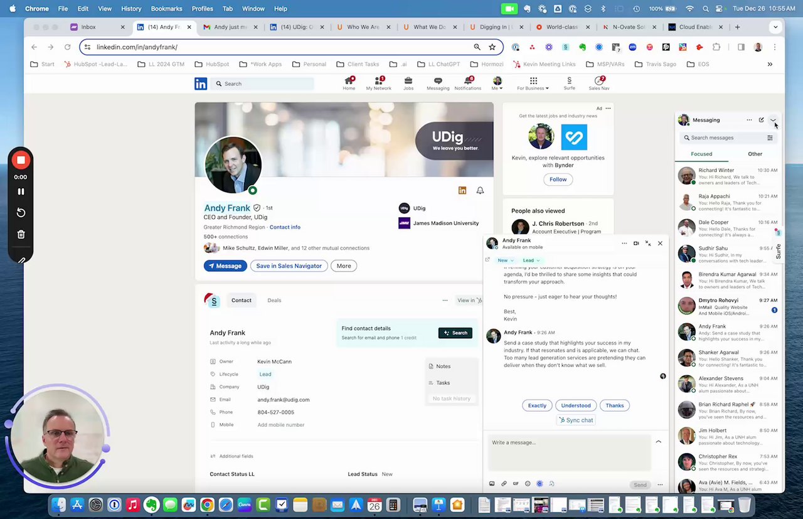Screen dimensions: 803x519
Task: Open the three-dot menu in Andy Frank chat header
Action: coord(624,243)
